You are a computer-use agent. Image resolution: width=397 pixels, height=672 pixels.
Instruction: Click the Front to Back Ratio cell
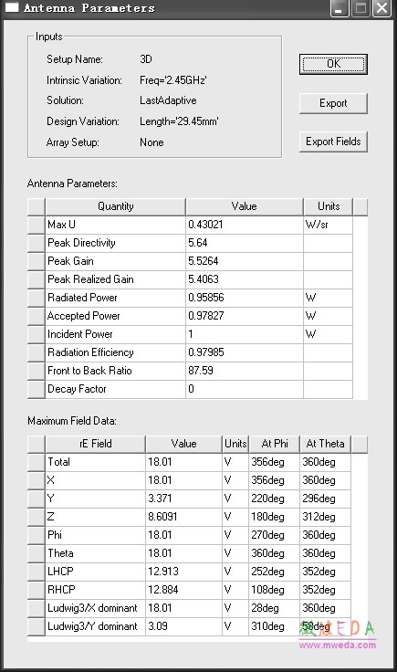click(115, 371)
